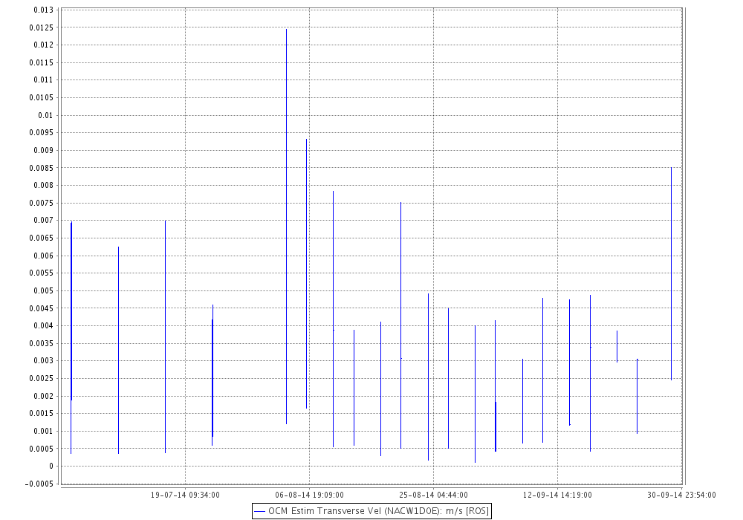The width and height of the screenshot is (743, 520).
Task: Click y-axis label 0.0075
Action: point(41,203)
